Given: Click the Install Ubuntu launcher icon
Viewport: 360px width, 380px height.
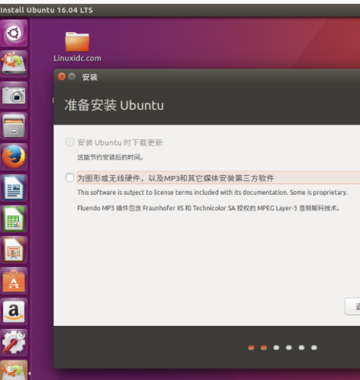Looking at the screenshot, I should click(x=14, y=64).
